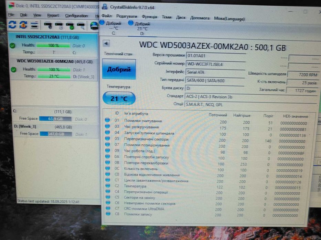Click blue status circle of the D: drive tab
The height and width of the screenshot is (240, 321).
point(131,23)
